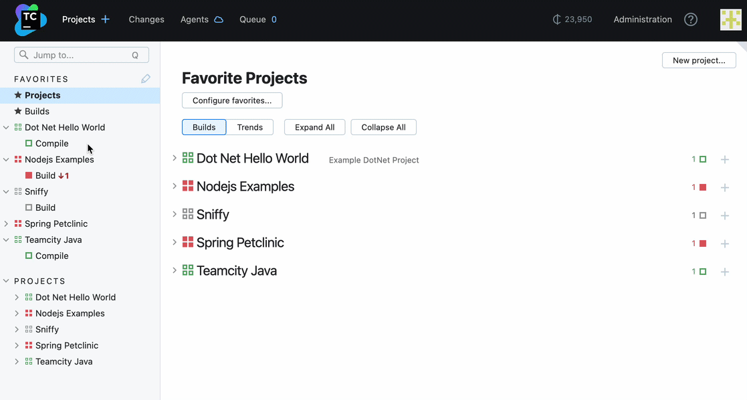
Task: Click the plus icon in Nodejs Examples row
Action: tap(725, 188)
